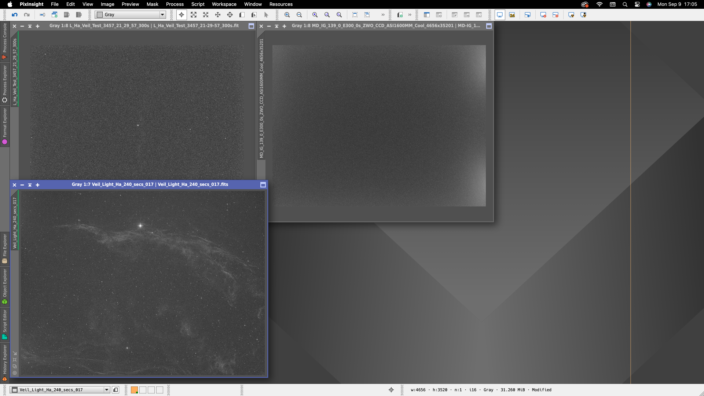Open the Script Editor side panel
This screenshot has height=396, width=704.
5,324
